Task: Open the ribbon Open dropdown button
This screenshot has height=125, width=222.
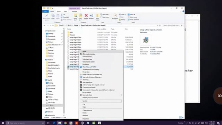Action: [122, 15]
